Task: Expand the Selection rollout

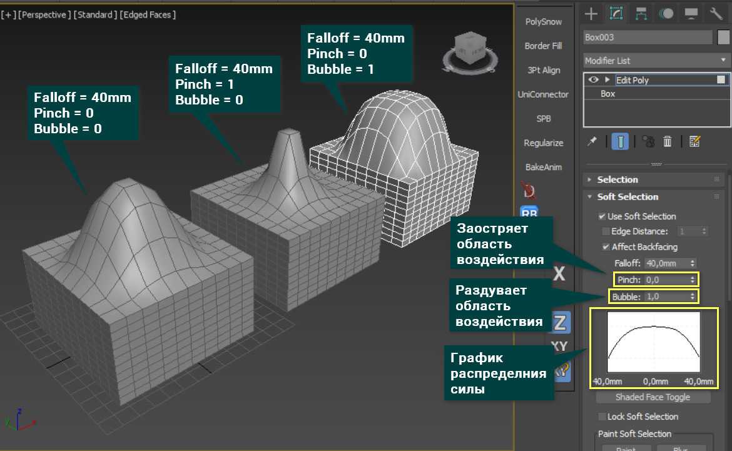Action: pos(618,180)
